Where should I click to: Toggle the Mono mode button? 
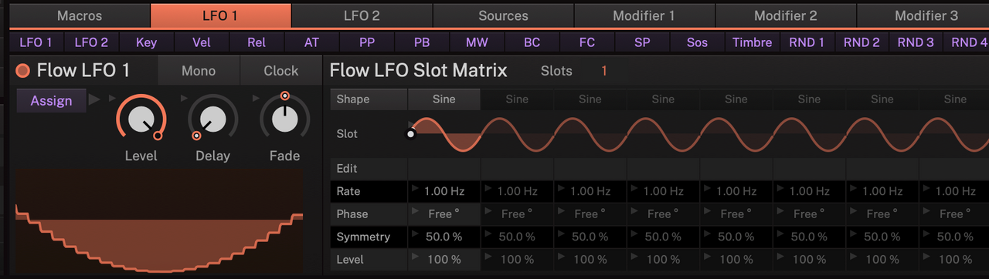coord(199,71)
